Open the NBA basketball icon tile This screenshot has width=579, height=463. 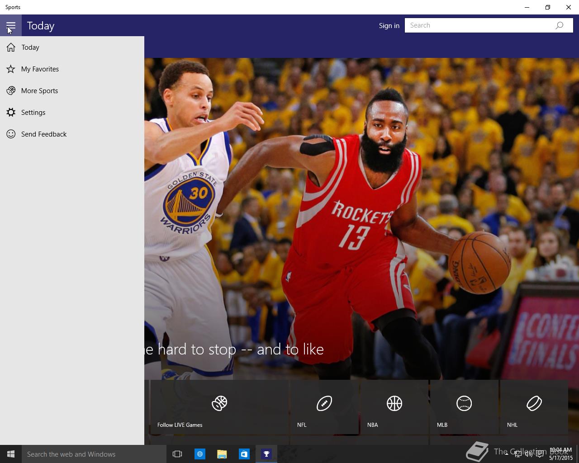tap(394, 403)
